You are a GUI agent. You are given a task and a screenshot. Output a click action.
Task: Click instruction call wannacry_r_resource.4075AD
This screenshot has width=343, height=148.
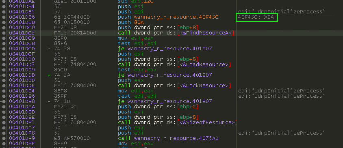[x=168, y=138]
